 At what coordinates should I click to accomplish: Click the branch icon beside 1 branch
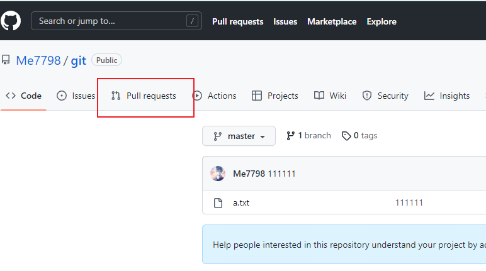(290, 136)
